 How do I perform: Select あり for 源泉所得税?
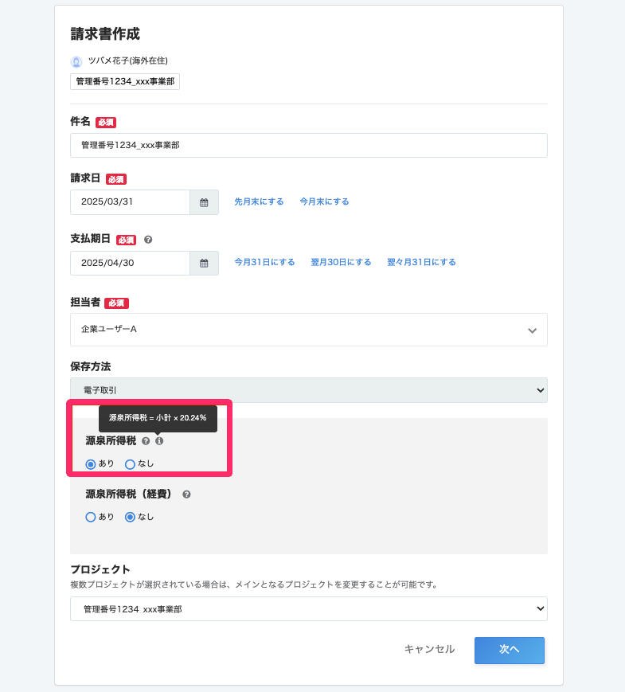coord(91,464)
